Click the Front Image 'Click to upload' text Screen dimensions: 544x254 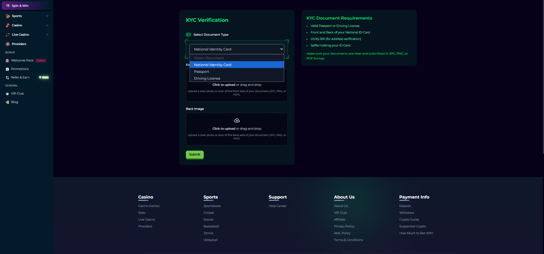(x=224, y=85)
